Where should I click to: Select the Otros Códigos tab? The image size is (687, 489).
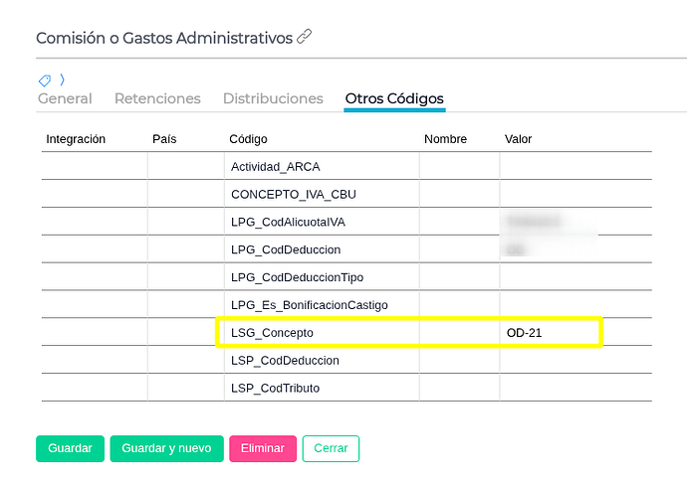coord(394,99)
